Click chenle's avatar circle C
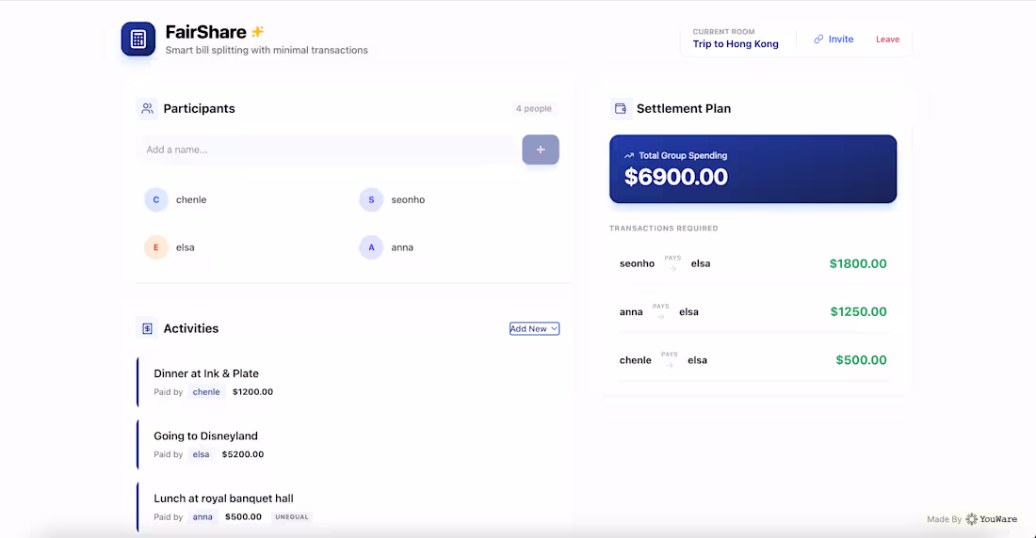Viewport: 1036px width, 538px height. [156, 199]
